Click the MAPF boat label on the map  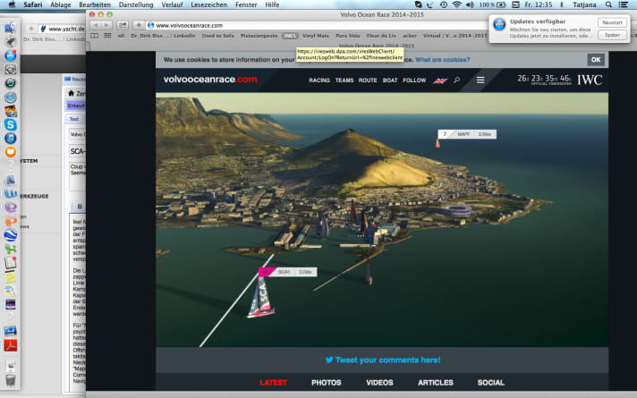click(x=467, y=134)
